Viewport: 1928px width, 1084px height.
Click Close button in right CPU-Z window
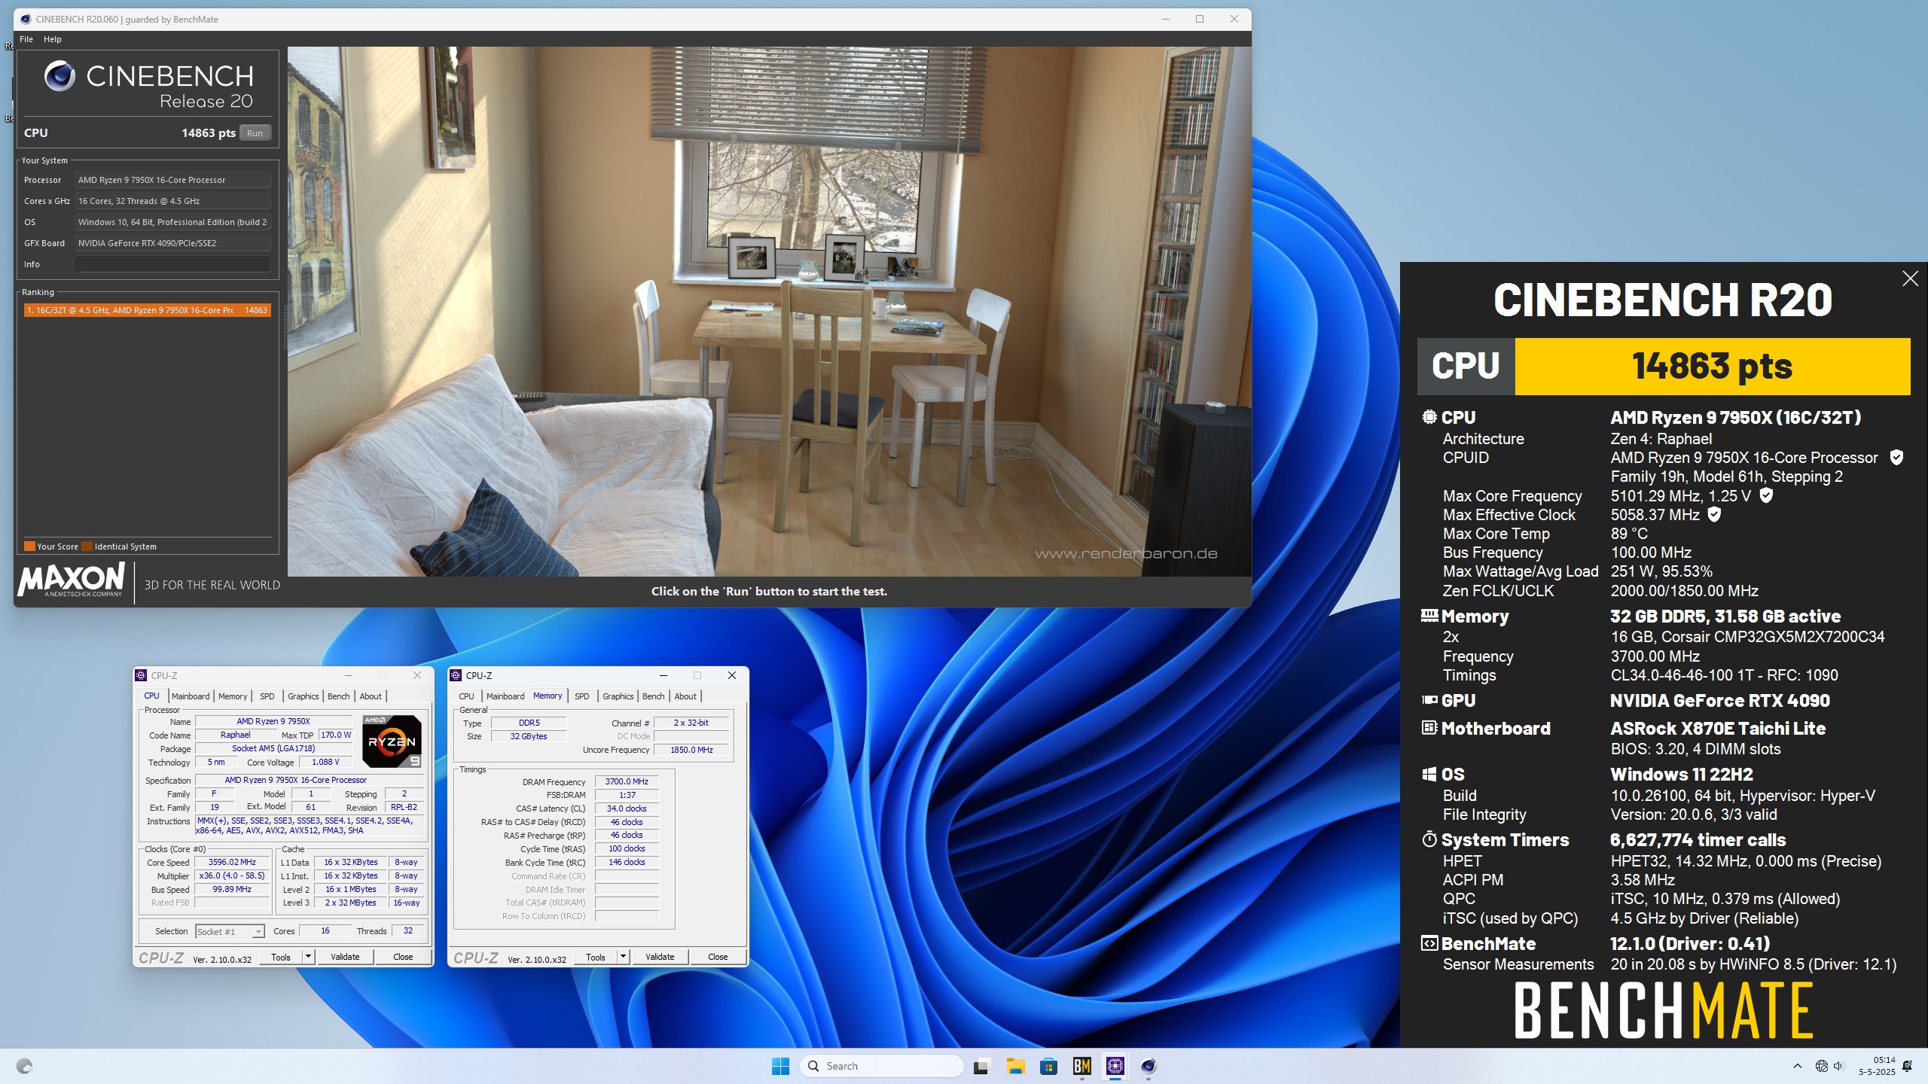(718, 957)
